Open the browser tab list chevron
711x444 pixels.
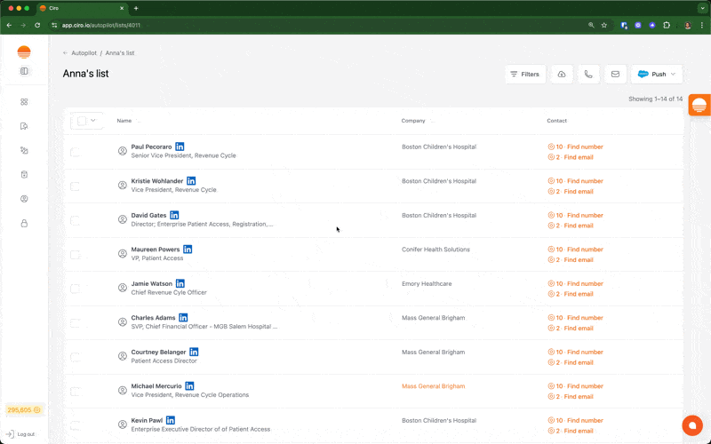coord(703,8)
